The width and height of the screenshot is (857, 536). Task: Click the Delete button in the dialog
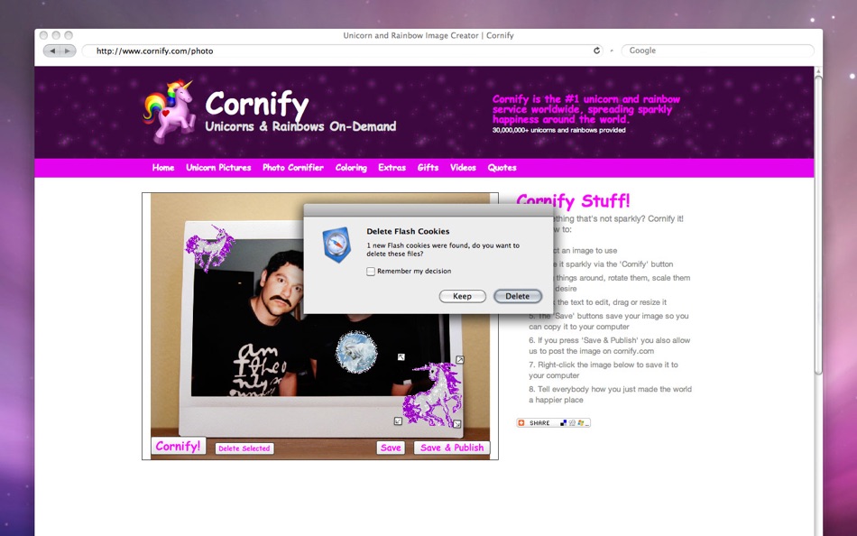pyautogui.click(x=517, y=296)
